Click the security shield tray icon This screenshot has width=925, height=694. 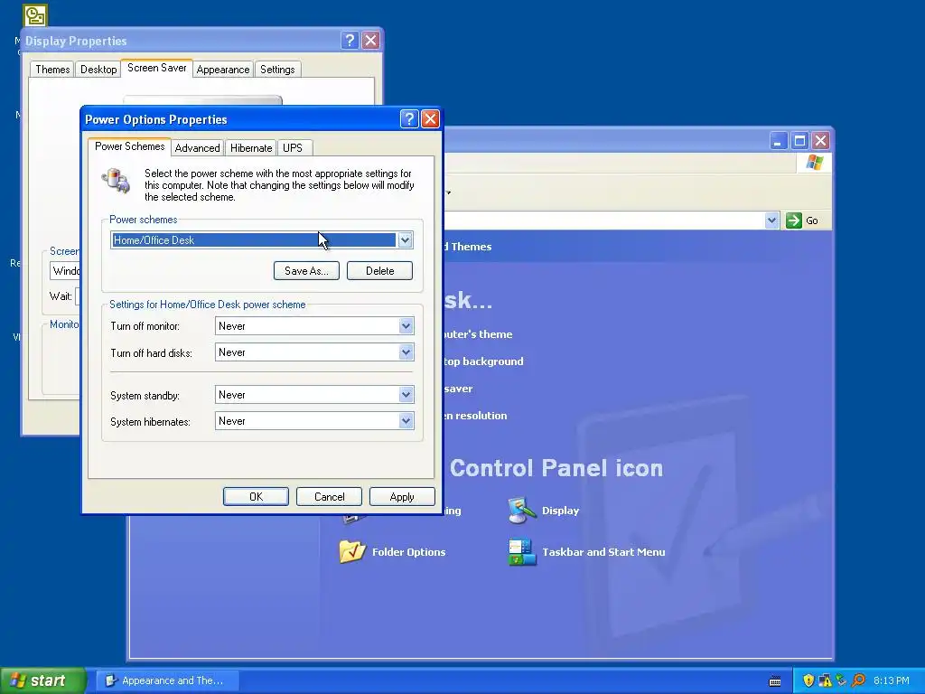click(x=808, y=680)
